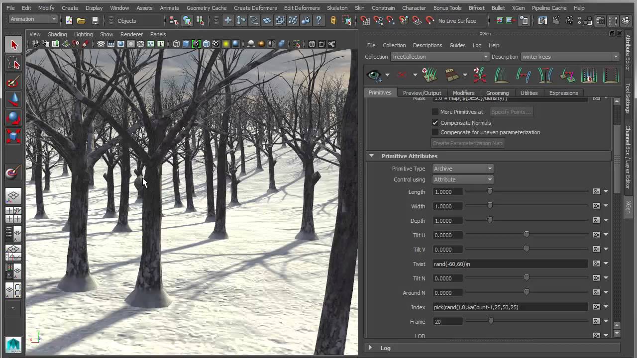
Task: Expand the Log section
Action: click(370, 348)
